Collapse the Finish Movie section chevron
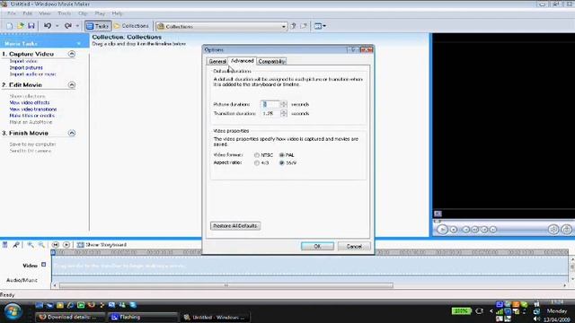Viewport: 575px width, 323px height. click(x=72, y=133)
